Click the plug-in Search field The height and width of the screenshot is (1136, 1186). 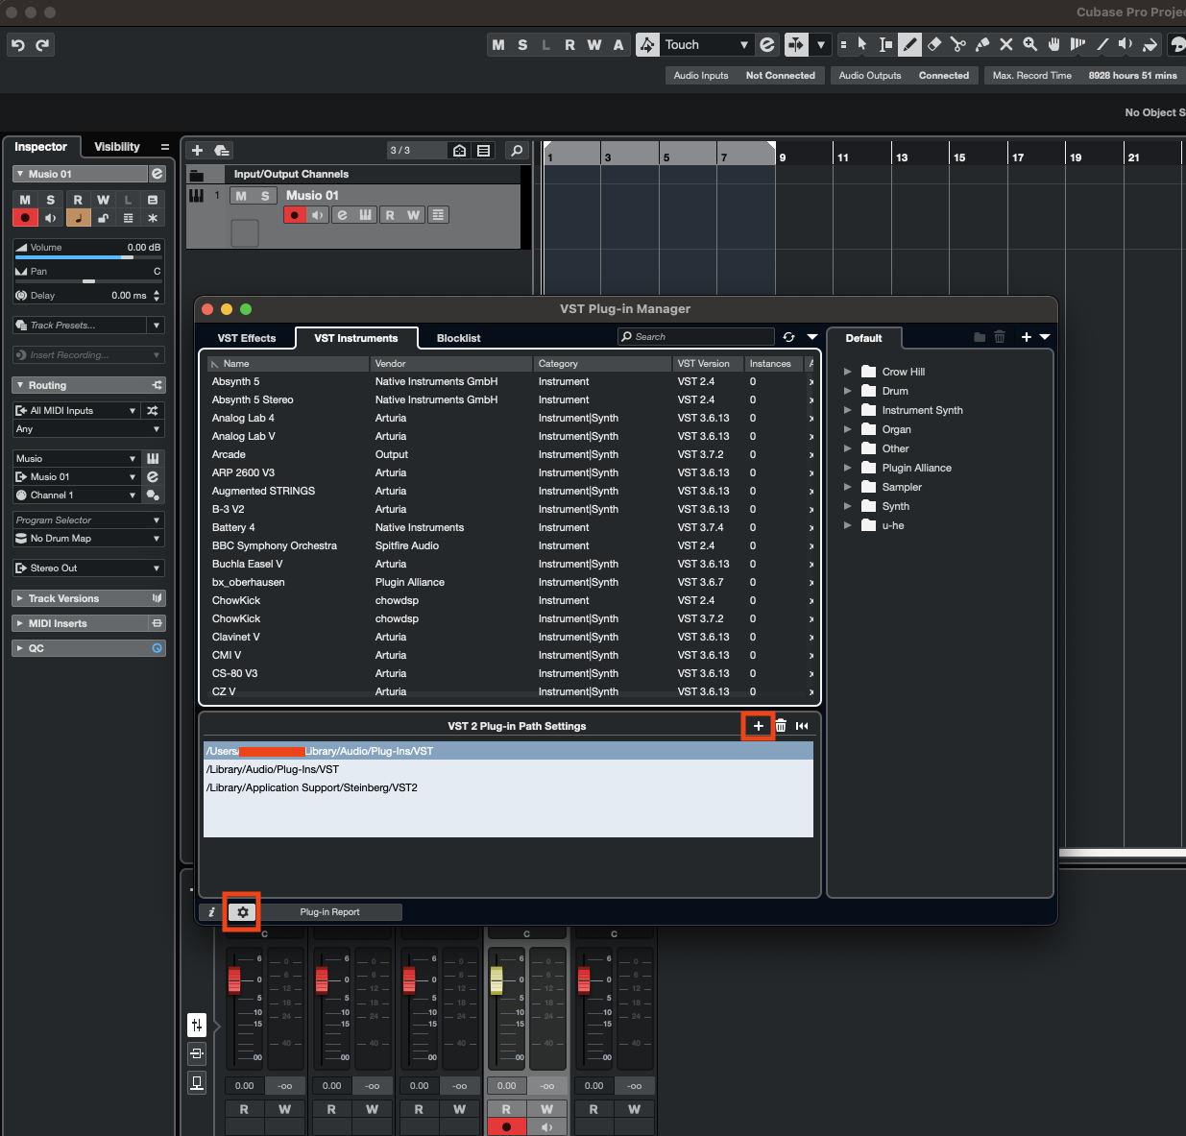coord(696,337)
